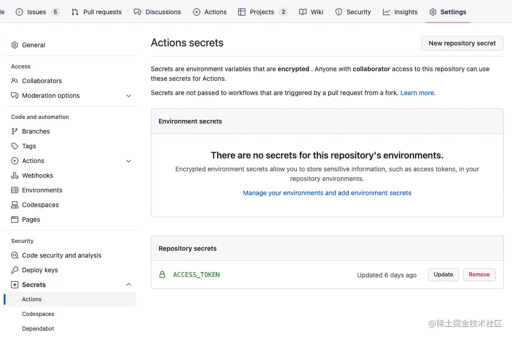Switch to the Insights tab
The width and height of the screenshot is (512, 338).
[400, 12]
